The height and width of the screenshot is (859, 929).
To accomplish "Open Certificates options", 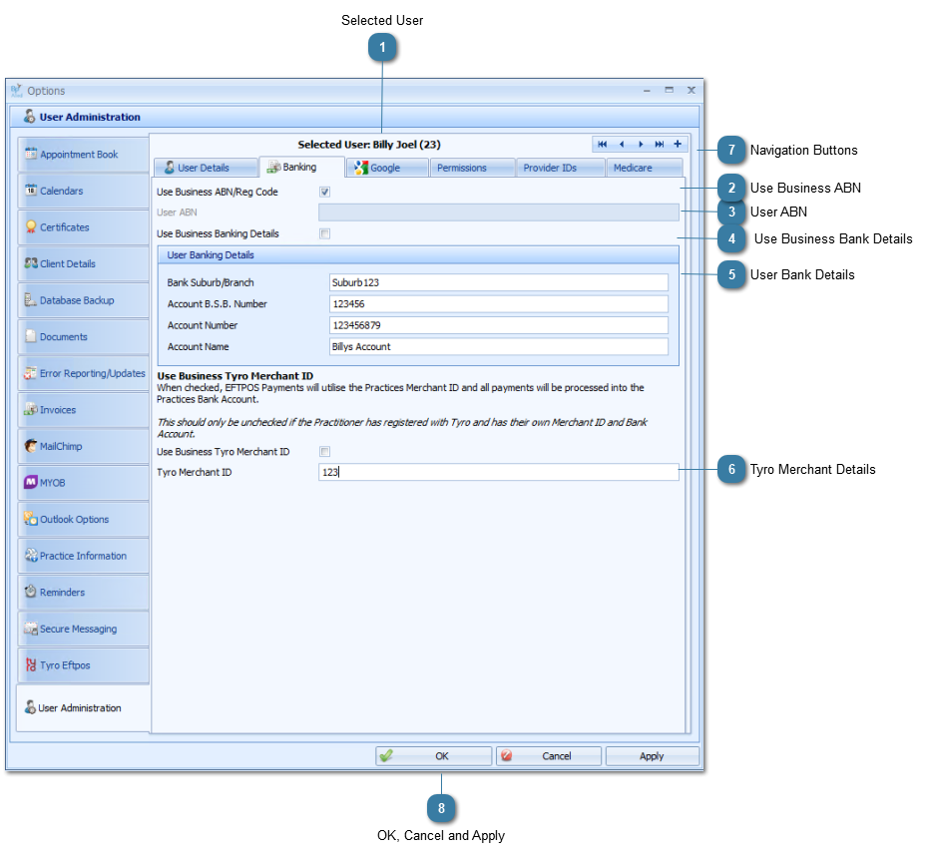I will click(83, 227).
